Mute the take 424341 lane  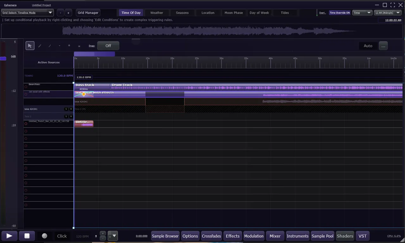click(x=71, y=109)
